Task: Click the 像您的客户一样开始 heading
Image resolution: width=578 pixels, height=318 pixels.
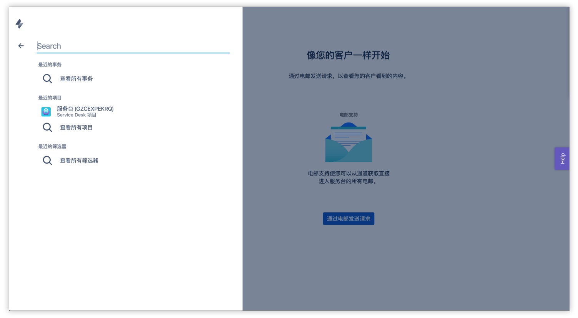Action: pyautogui.click(x=348, y=55)
